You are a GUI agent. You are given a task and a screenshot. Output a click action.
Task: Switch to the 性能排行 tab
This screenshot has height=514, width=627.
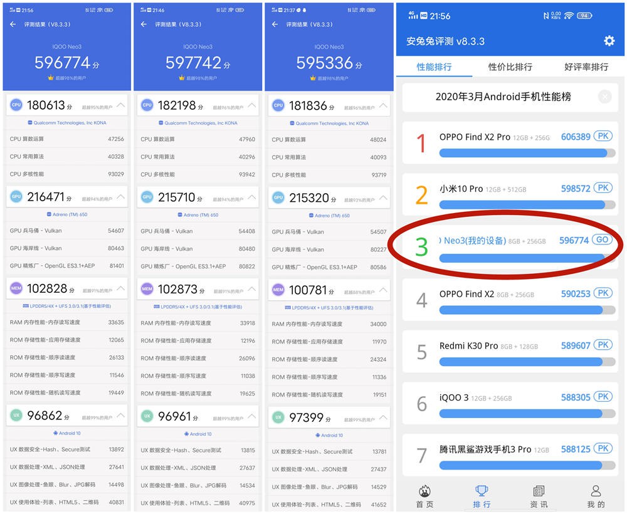pos(434,66)
